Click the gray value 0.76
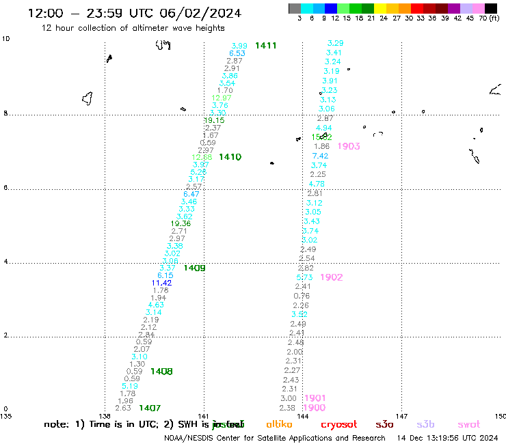This screenshot has height=444, width=506. (x=302, y=296)
